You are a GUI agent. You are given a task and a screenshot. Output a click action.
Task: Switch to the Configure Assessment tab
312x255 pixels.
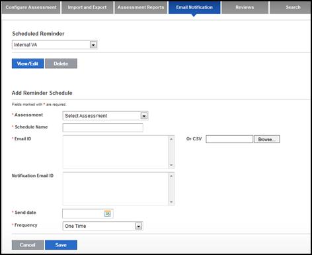tap(31, 7)
